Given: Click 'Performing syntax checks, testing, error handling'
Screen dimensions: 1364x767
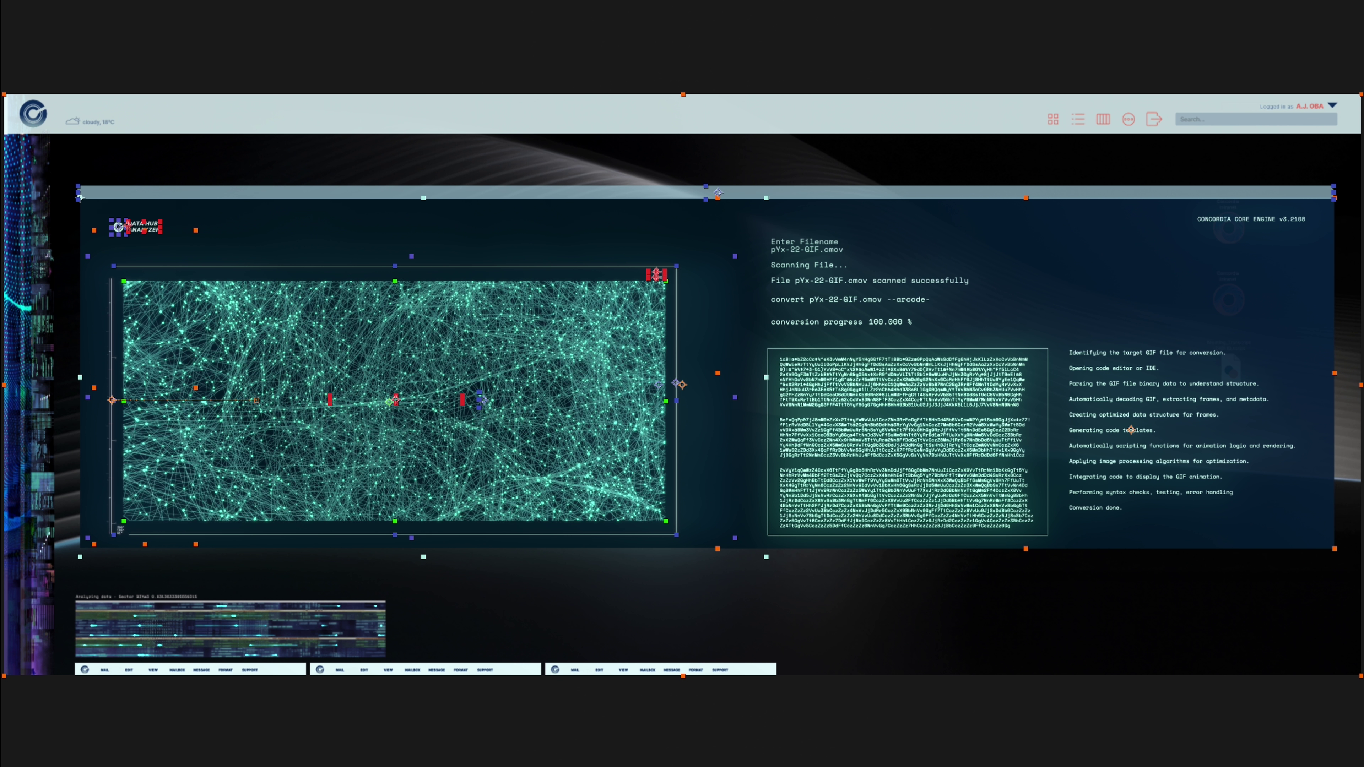Looking at the screenshot, I should tap(1151, 492).
